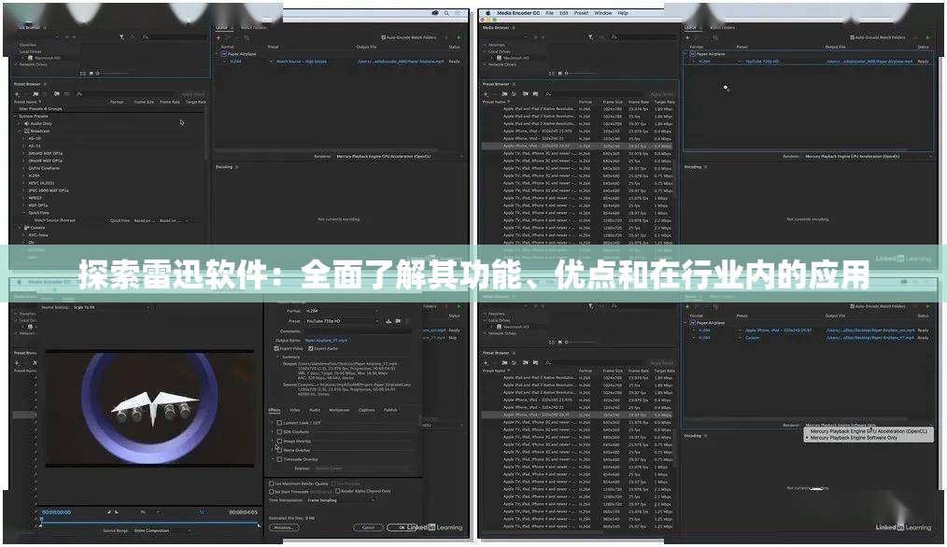This screenshot has width=947, height=547.
Task: Start the queue with green play icon in top-right window
Action: click(x=928, y=37)
